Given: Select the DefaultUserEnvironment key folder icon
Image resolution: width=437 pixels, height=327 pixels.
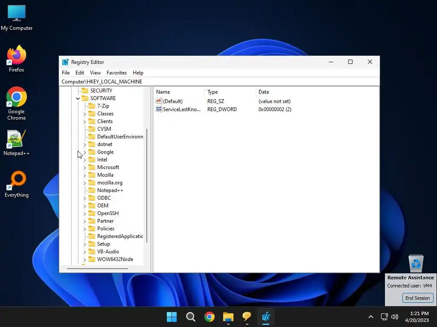Looking at the screenshot, I should click(x=92, y=137).
